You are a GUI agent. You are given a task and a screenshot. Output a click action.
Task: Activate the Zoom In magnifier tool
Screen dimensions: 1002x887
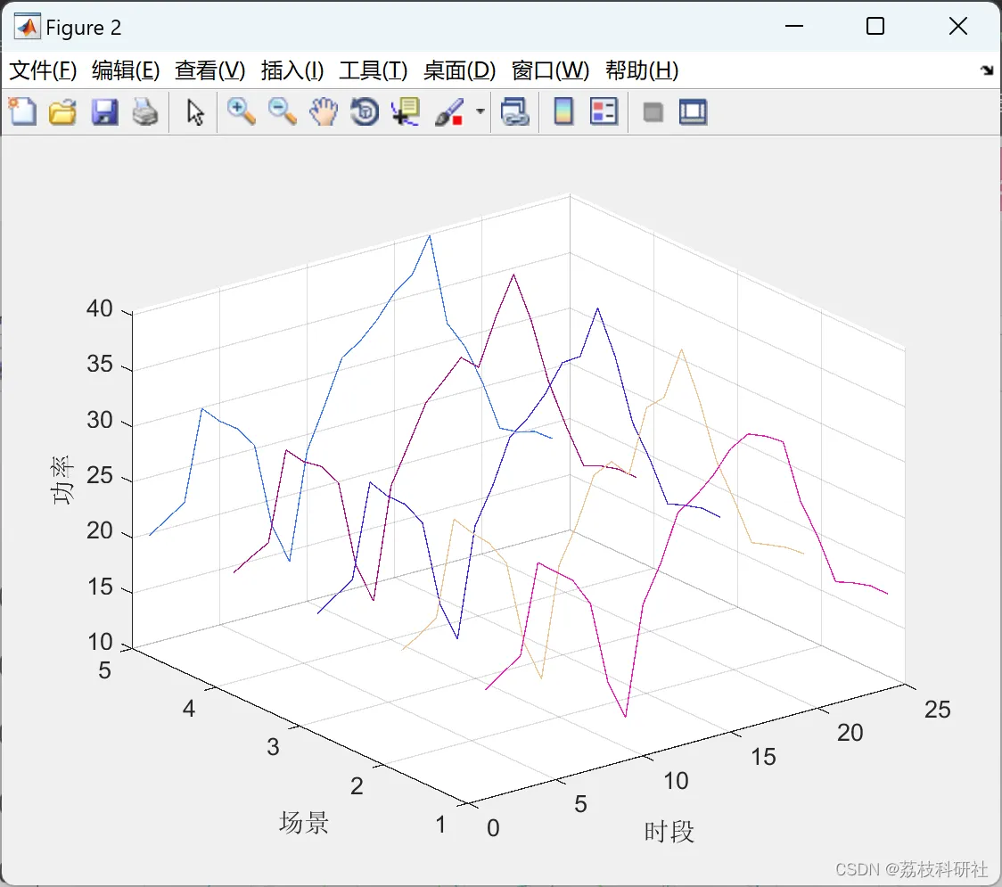(x=241, y=111)
